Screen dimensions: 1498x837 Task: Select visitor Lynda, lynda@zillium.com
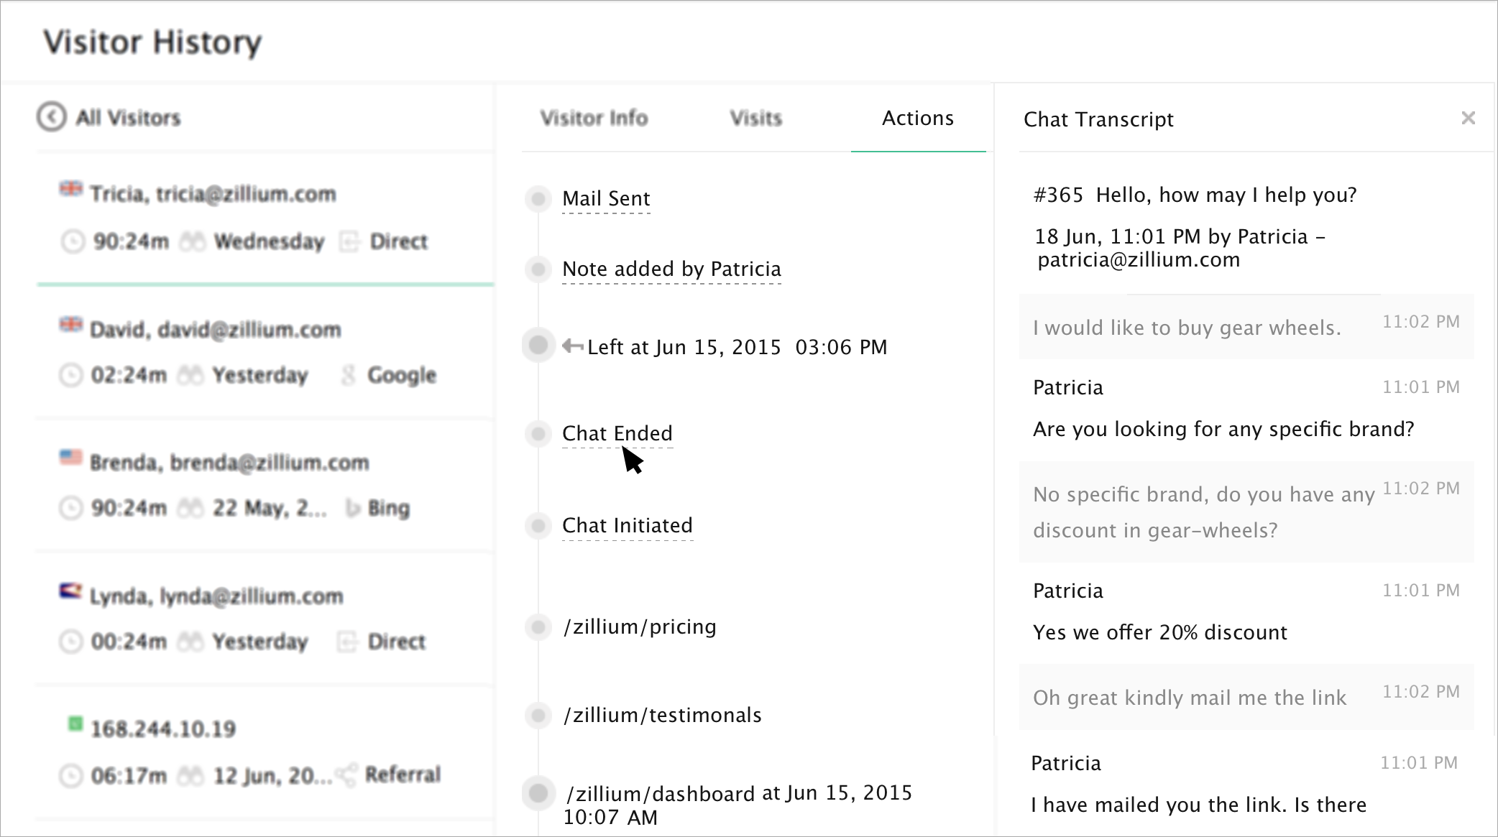tap(216, 596)
